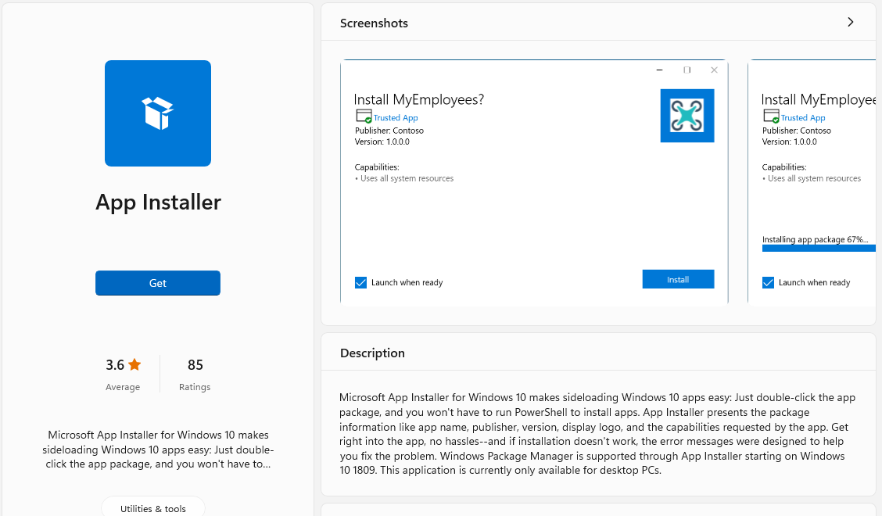The width and height of the screenshot is (882, 516).
Task: Click the Average label under the rating
Action: 123,387
